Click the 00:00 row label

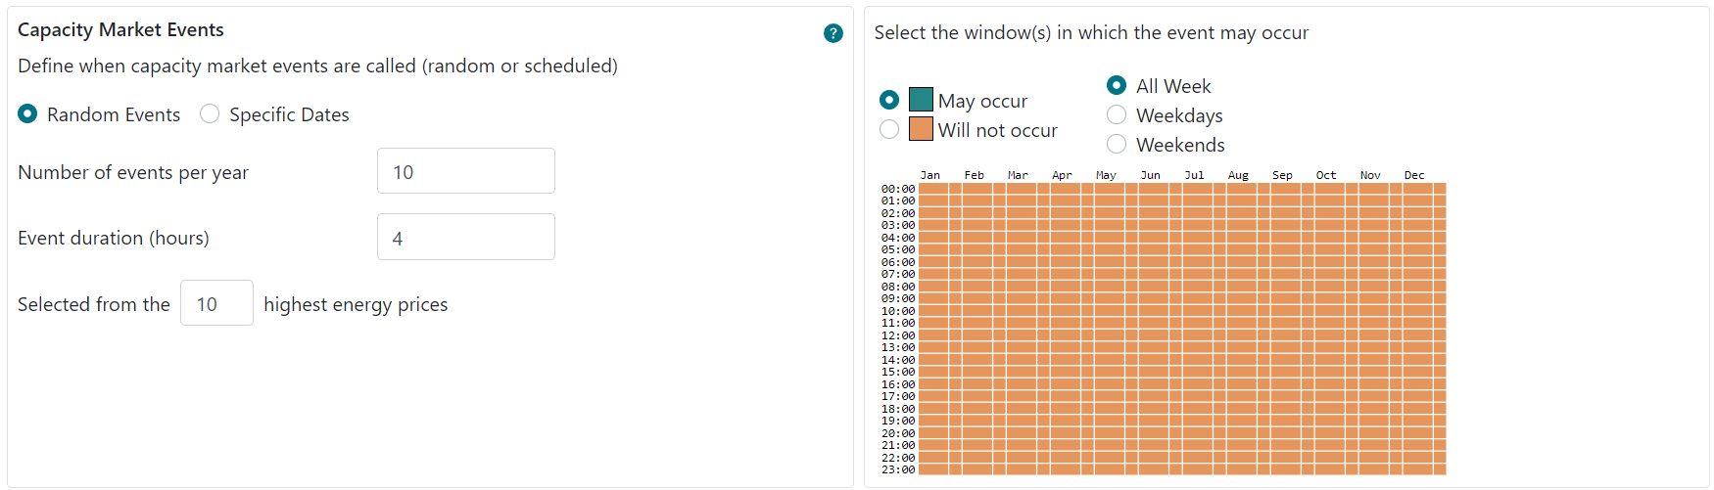pyautogui.click(x=898, y=189)
